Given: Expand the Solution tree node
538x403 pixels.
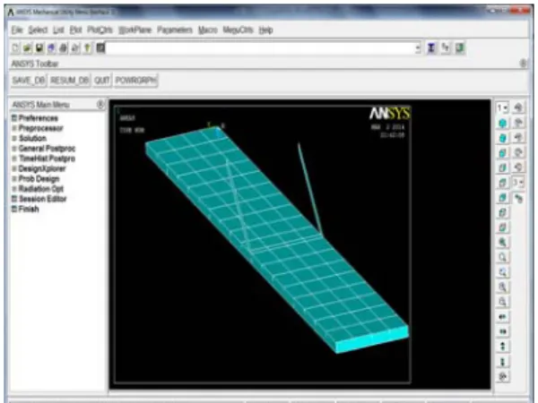Looking at the screenshot, I should [x=14, y=138].
